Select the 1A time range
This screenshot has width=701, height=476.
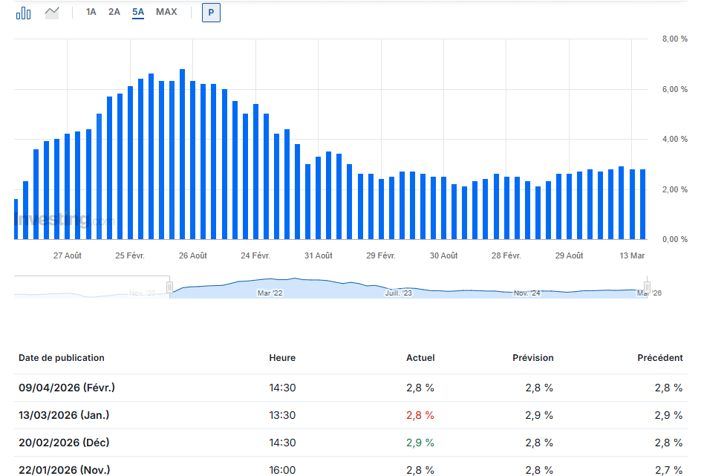91,12
